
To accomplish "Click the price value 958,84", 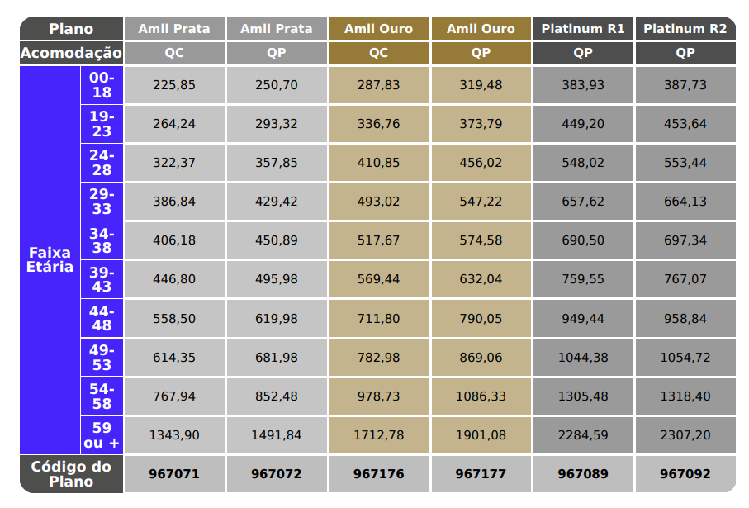I will coord(685,319).
